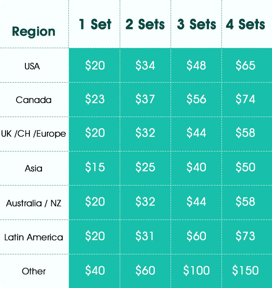Click the Latin America row label
Screen dimensions: 272x288
[x=34, y=237]
